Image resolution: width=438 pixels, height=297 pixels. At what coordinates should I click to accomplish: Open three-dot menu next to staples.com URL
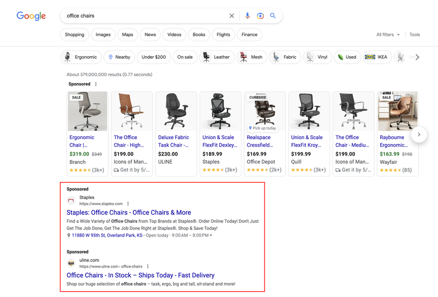click(x=128, y=203)
